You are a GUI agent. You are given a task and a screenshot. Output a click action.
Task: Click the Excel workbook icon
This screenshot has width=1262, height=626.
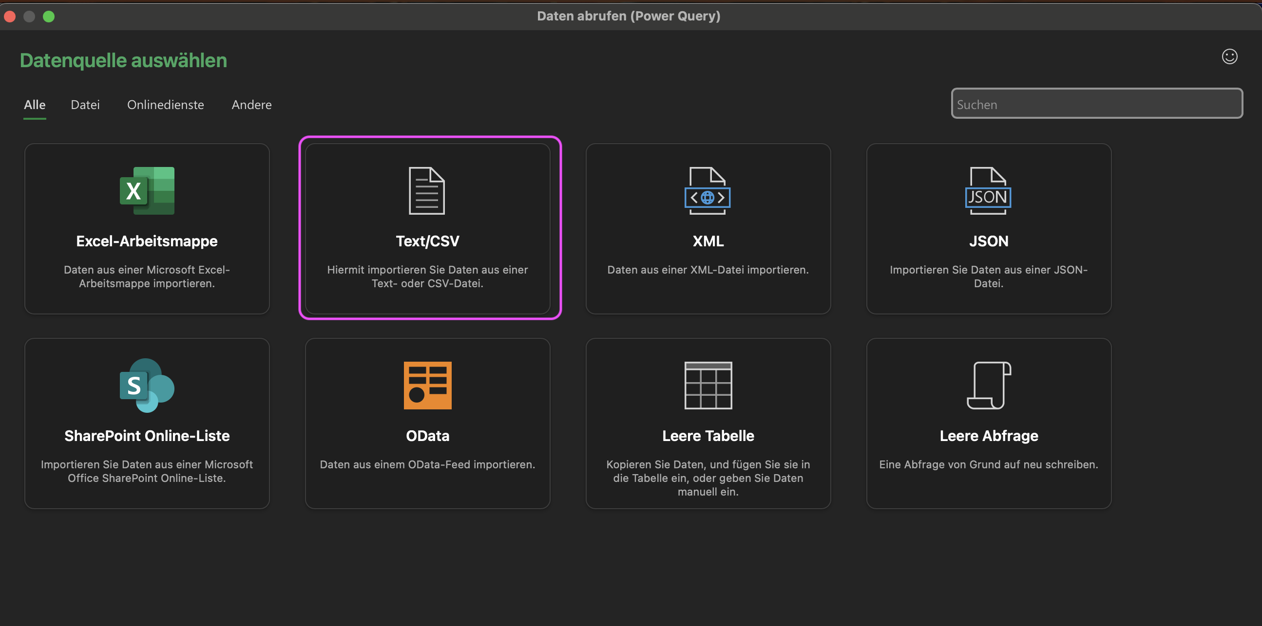tap(147, 190)
